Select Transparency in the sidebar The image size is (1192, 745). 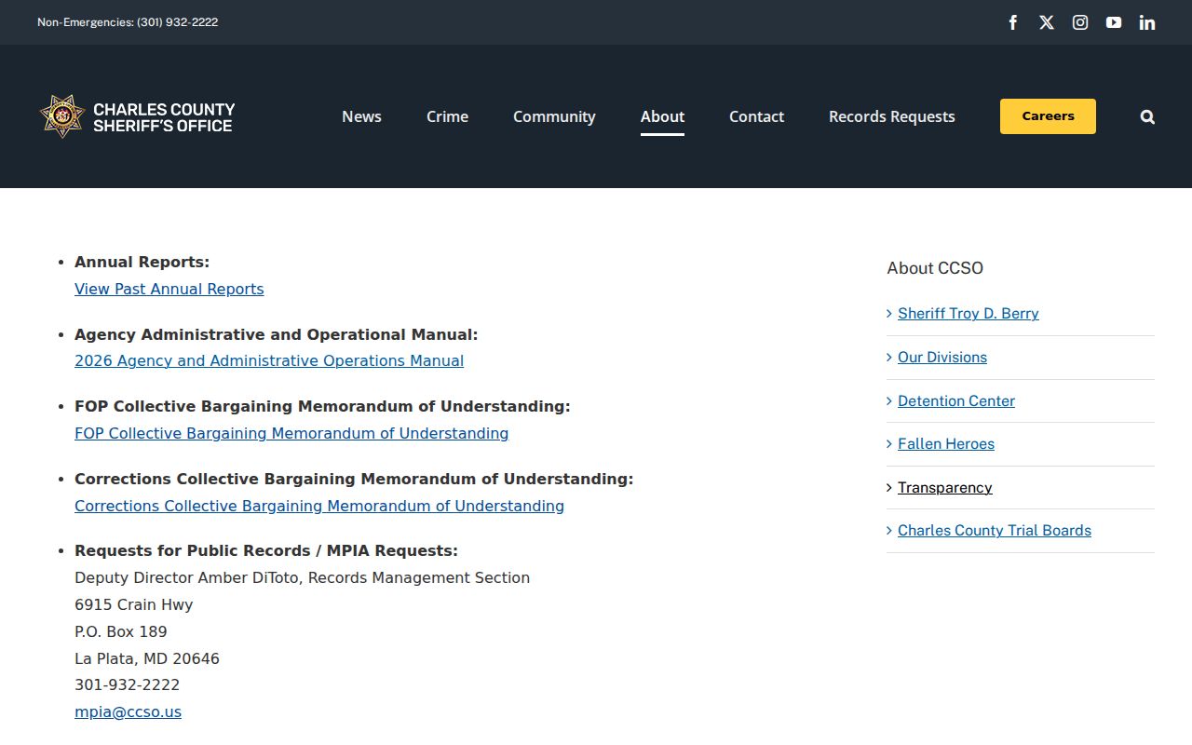tap(945, 488)
